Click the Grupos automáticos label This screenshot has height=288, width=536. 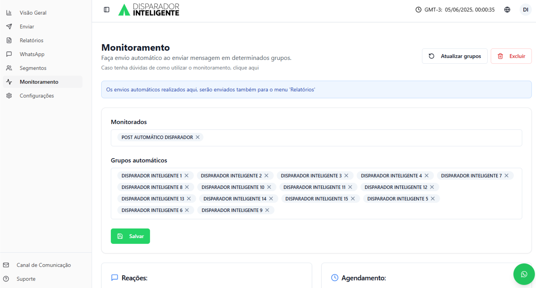[139, 160]
